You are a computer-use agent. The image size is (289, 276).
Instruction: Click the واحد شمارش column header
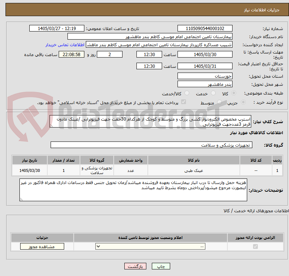pos(131,160)
